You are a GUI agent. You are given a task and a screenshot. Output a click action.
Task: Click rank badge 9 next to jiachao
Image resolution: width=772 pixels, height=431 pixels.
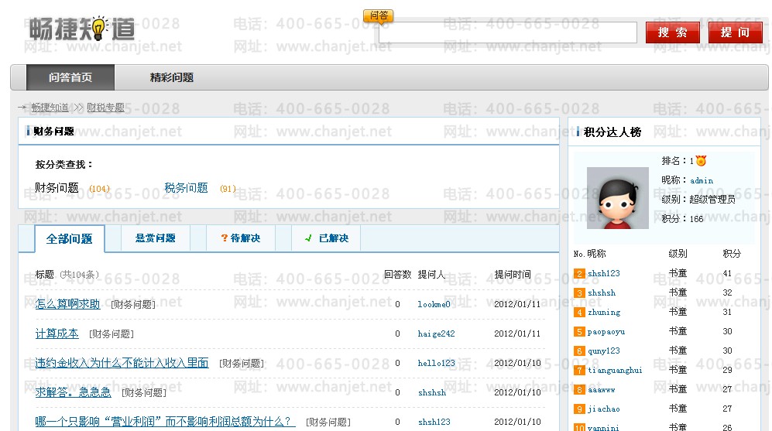click(579, 409)
